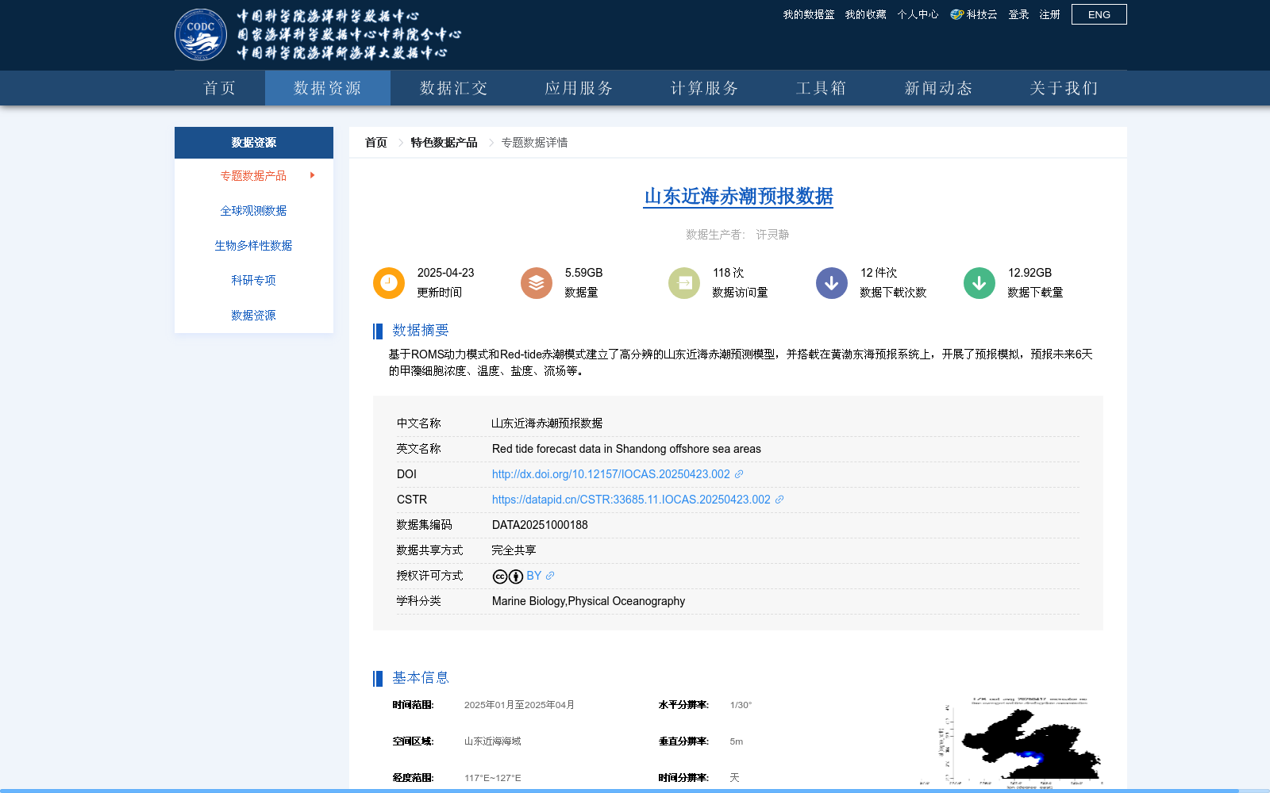Click the 2025-04-23 update date
The height and width of the screenshot is (793, 1270).
[445, 273]
